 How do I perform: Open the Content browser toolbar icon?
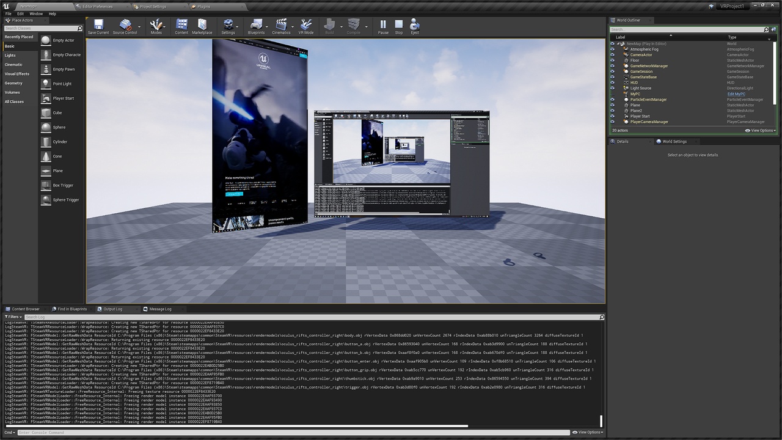click(x=181, y=26)
